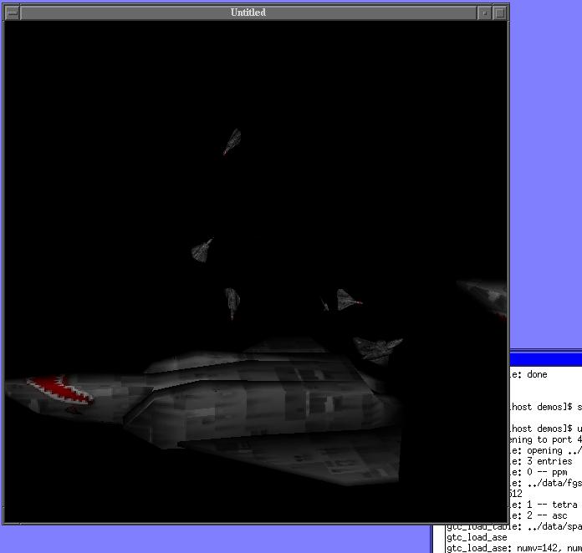582x553 pixels.
Task: Click the "1 -- tetra" terminal output line
Action: click(x=543, y=505)
